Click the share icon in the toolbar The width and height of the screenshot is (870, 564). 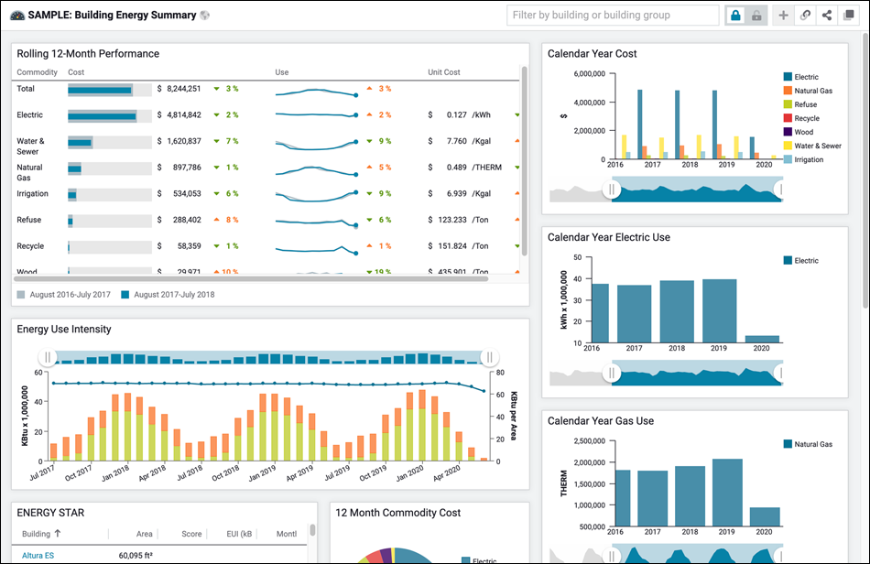[828, 15]
